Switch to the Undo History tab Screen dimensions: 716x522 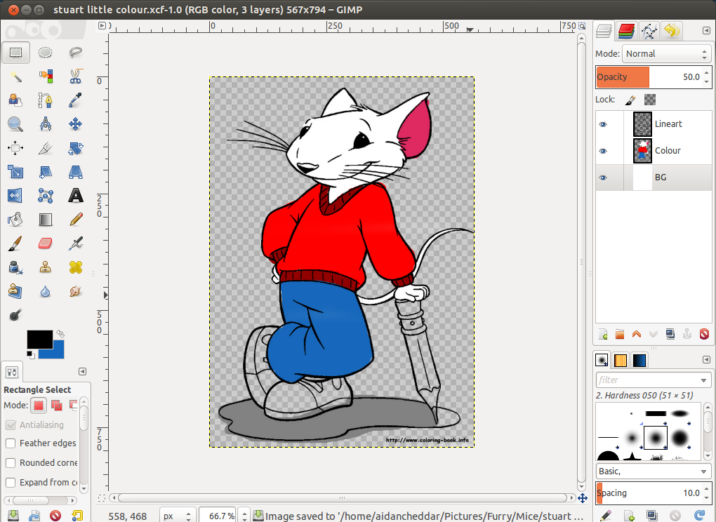click(671, 31)
